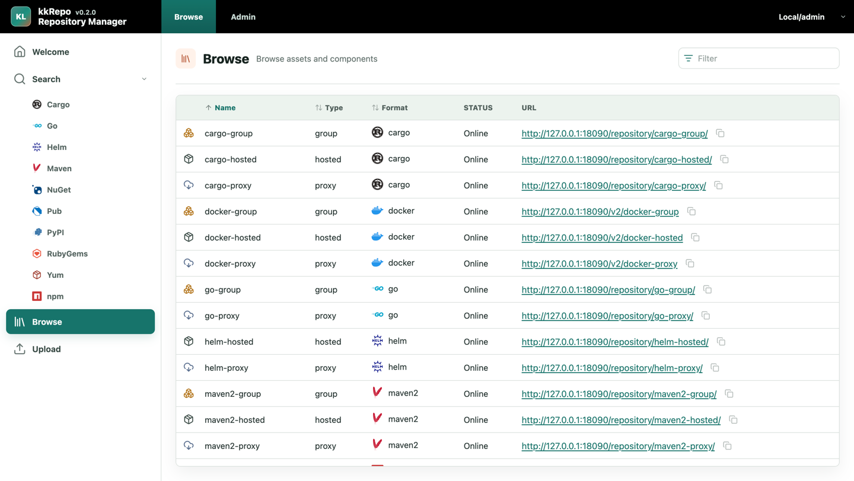The image size is (854, 481).
Task: Click the docker-proxy repository name
Action: [x=230, y=264]
